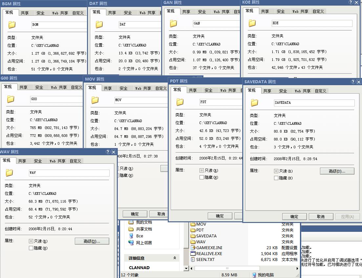Click the folder icon in PDT properties
The width and height of the screenshot is (362, 278).
click(x=180, y=102)
